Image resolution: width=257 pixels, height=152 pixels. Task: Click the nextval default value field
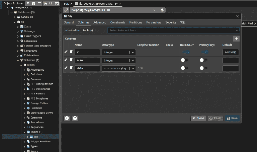coord(231,52)
